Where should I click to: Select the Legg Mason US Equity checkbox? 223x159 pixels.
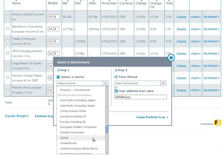tap(8, 65)
